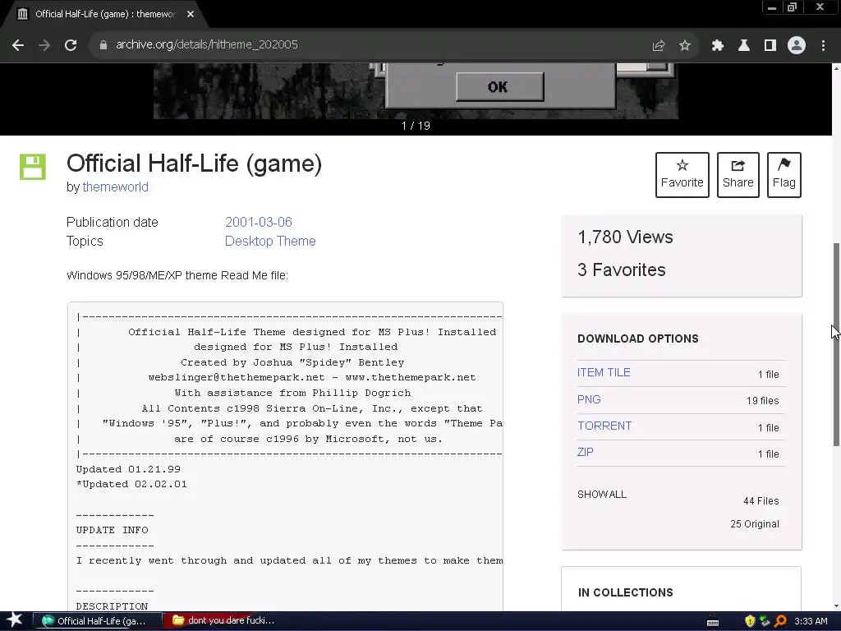Click the page vertical scrollbar thumb

[836, 343]
